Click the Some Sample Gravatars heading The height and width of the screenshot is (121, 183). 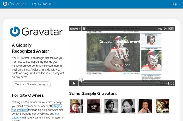click(x=93, y=93)
